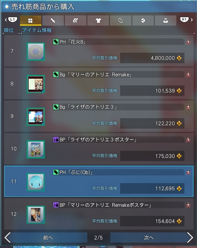Select the all-categories grid tab
The image size is (197, 248).
point(30,20)
